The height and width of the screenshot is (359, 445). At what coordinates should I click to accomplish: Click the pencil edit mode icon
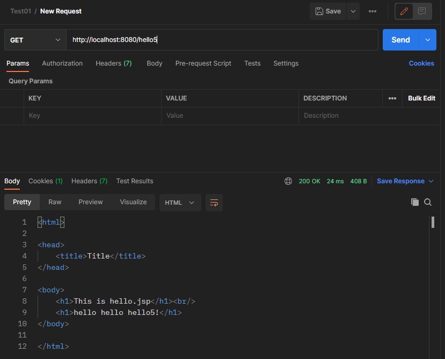click(x=404, y=11)
